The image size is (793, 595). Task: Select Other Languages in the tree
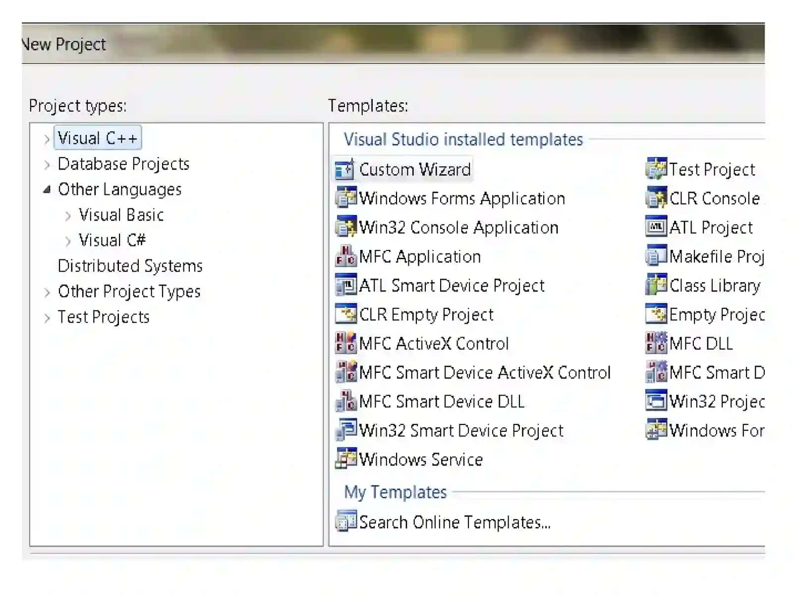tap(120, 189)
